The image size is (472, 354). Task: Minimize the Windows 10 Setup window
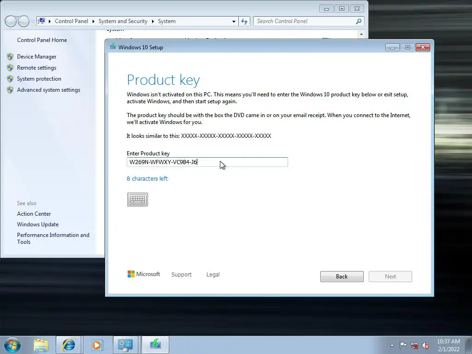(392, 47)
